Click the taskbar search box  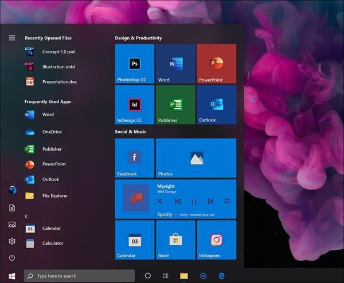pos(79,276)
